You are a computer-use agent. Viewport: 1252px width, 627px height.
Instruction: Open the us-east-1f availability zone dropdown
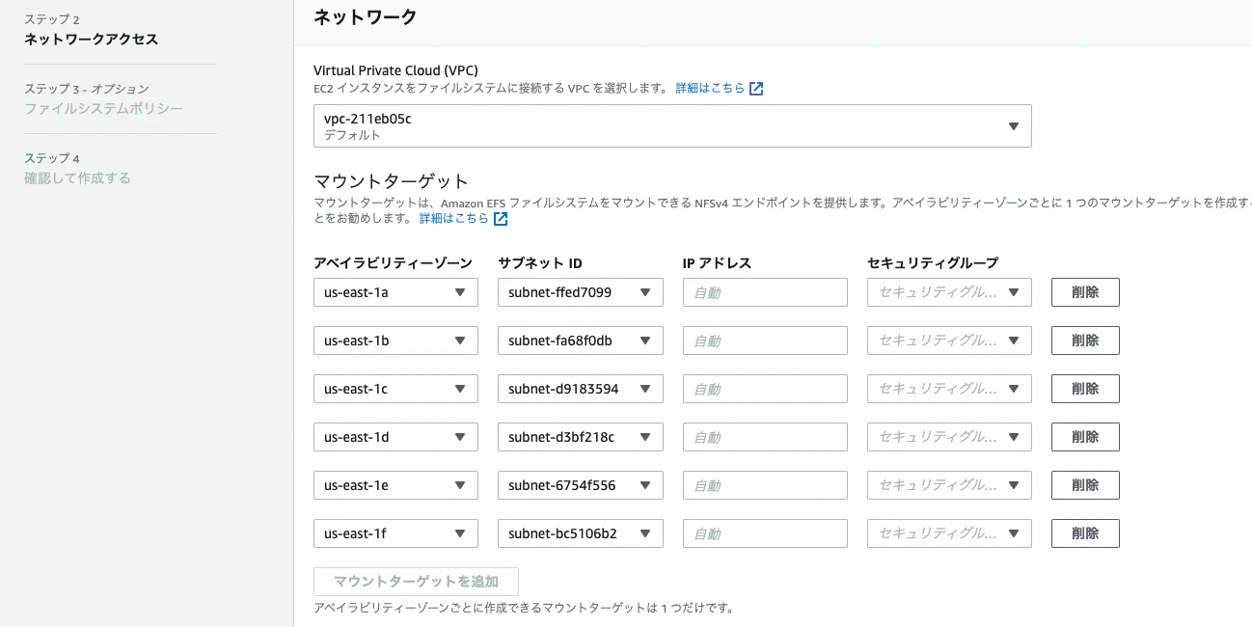point(395,533)
